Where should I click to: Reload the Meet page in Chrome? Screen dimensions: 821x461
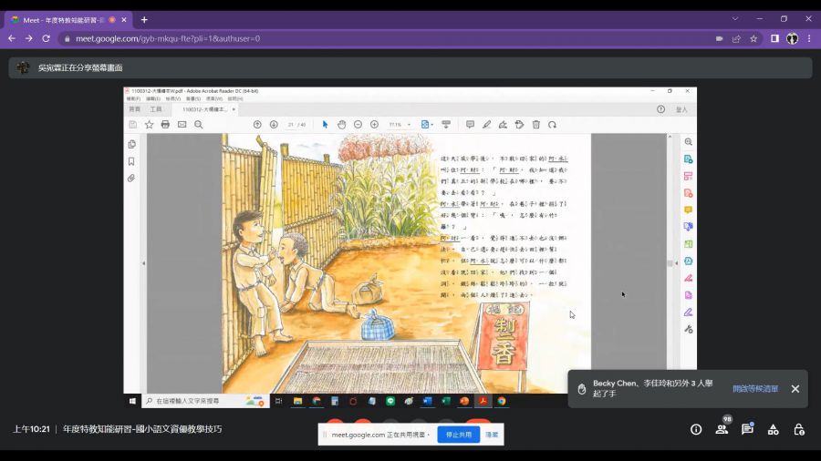pyautogui.click(x=47, y=38)
